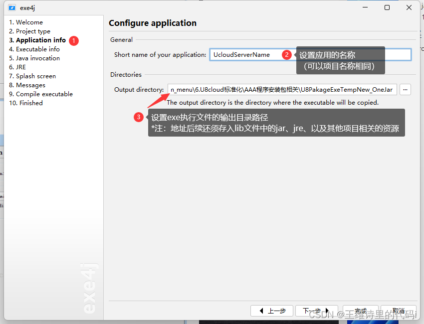
Task: Click the output directory description text
Action: click(272, 103)
